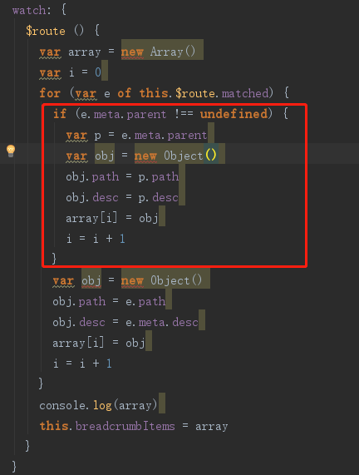Screen dimensions: 359x475
Task: Click 'obj.desc = e.meta.desc' line
Action: click(x=125, y=322)
